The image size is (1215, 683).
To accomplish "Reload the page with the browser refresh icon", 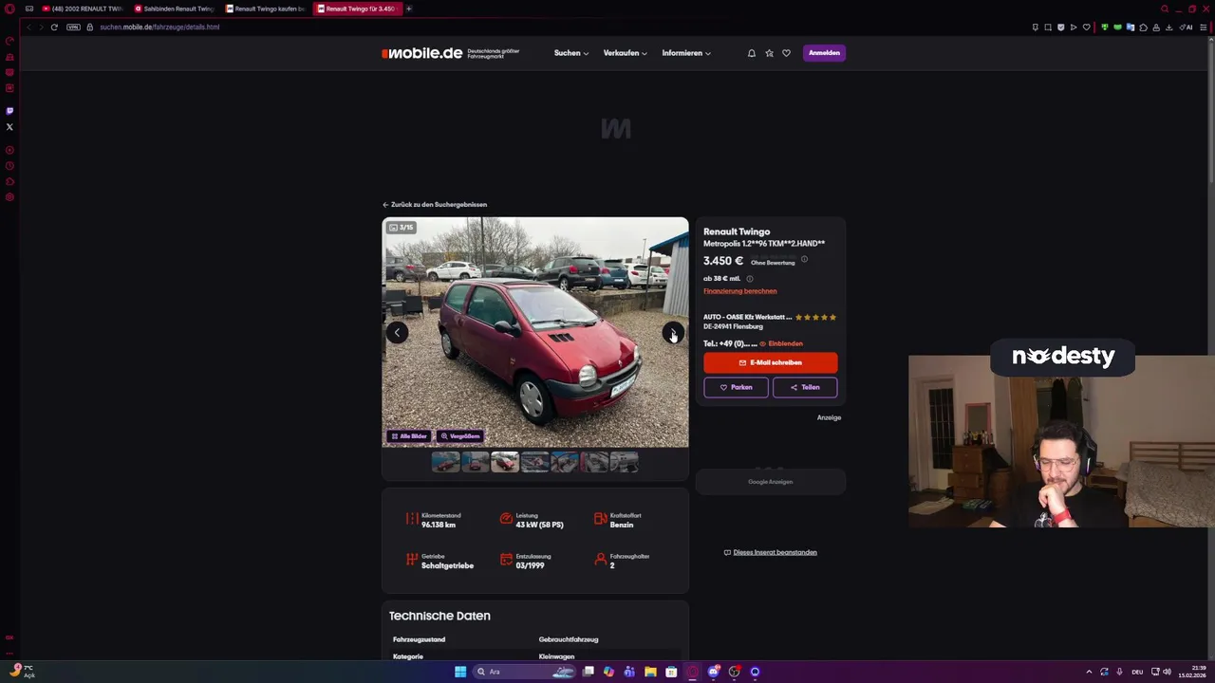I will click(x=54, y=27).
